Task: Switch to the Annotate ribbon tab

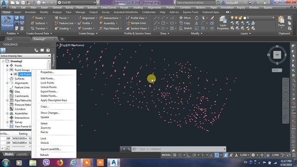Action: (30, 12)
